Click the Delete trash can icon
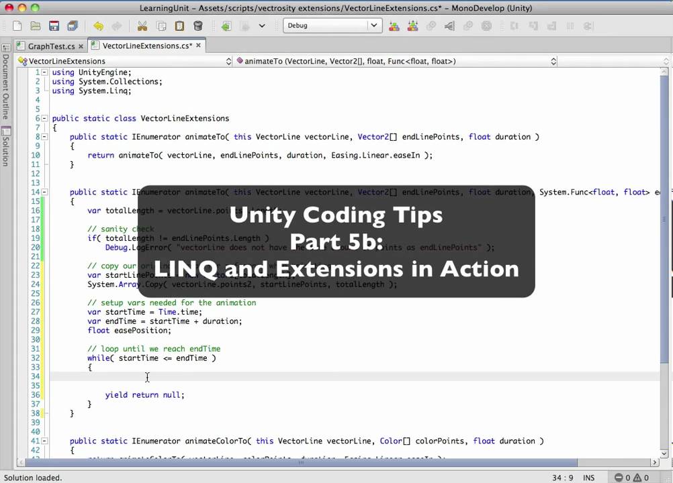 click(198, 26)
